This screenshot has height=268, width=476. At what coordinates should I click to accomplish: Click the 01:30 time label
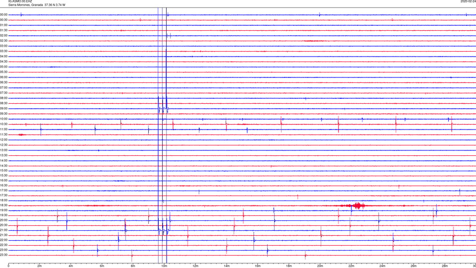tap(4, 30)
